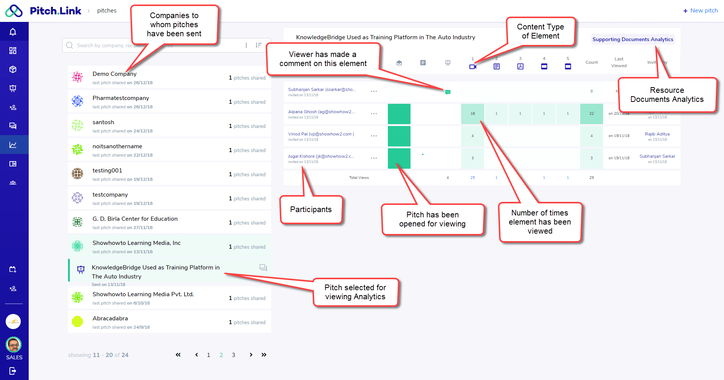Open the three-dot menu for Vinod Pal

[x=374, y=136]
